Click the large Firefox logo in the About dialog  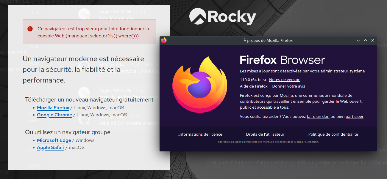point(200,85)
